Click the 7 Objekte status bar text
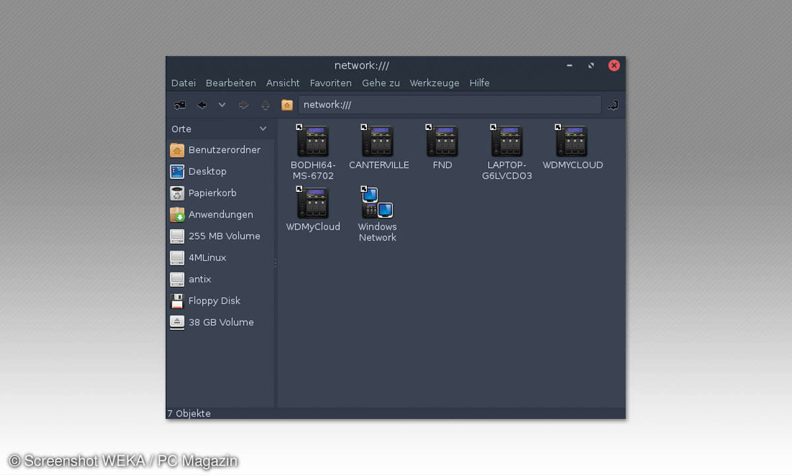This screenshot has width=792, height=475. click(189, 414)
